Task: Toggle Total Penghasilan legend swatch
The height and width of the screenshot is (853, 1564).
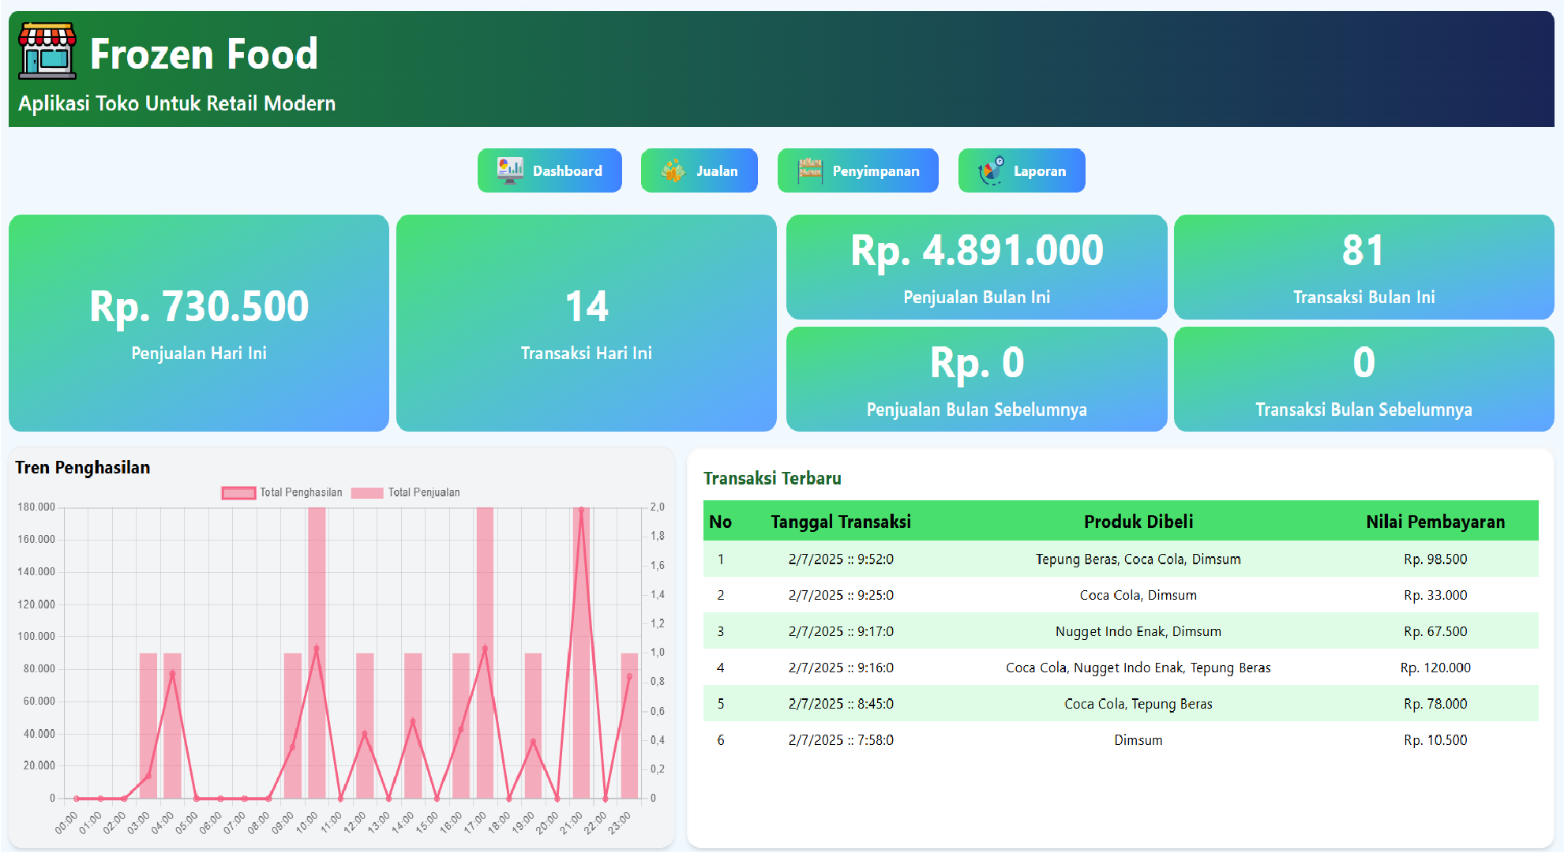Action: (x=238, y=492)
